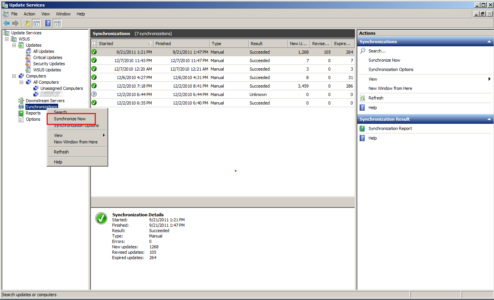The width and height of the screenshot is (494, 300).
Task: Open the Action menu
Action: [29, 13]
